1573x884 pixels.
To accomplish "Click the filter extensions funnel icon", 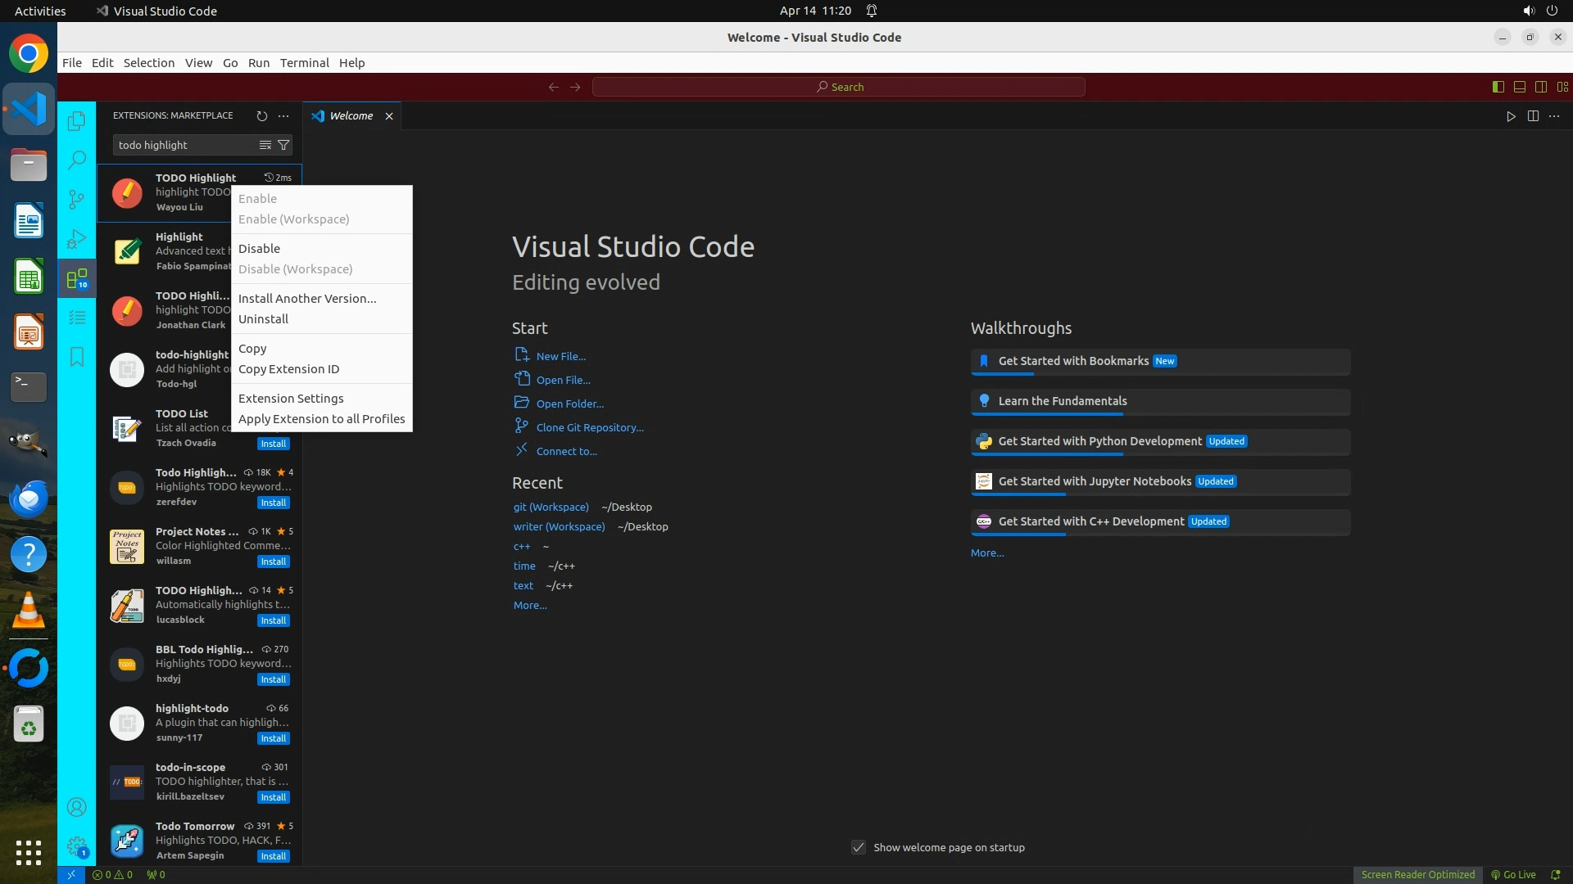I will pyautogui.click(x=283, y=145).
